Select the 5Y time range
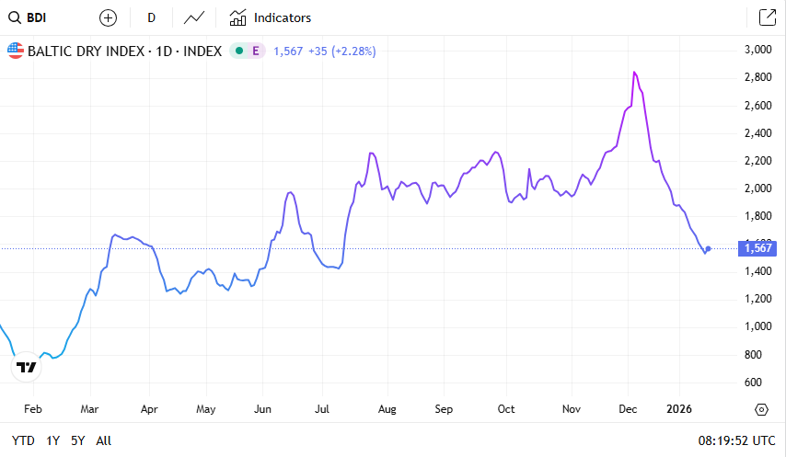 (78, 440)
